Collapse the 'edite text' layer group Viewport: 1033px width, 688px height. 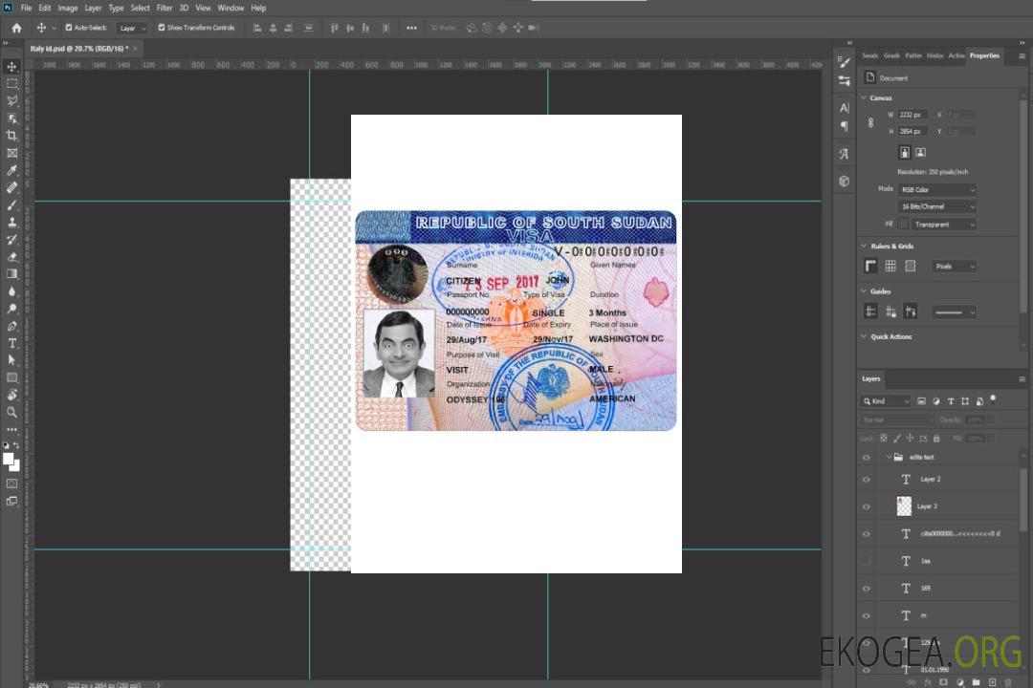click(889, 457)
